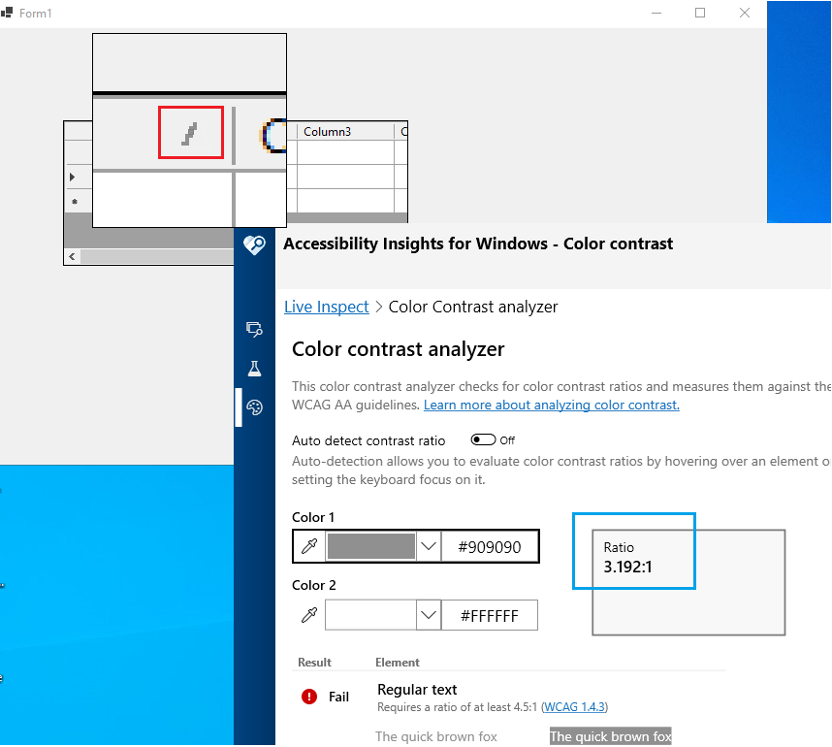Image resolution: width=832 pixels, height=747 pixels.
Task: Select the Live Inspect icon in the sidebar
Action: pyautogui.click(x=254, y=330)
